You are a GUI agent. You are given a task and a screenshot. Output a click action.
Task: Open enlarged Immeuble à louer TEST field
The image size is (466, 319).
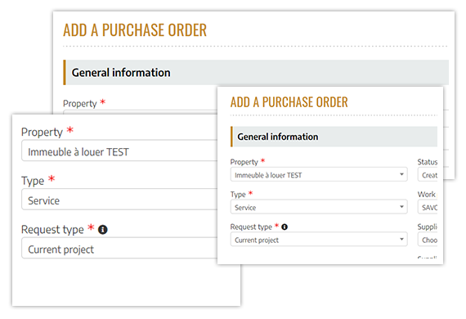(119, 151)
